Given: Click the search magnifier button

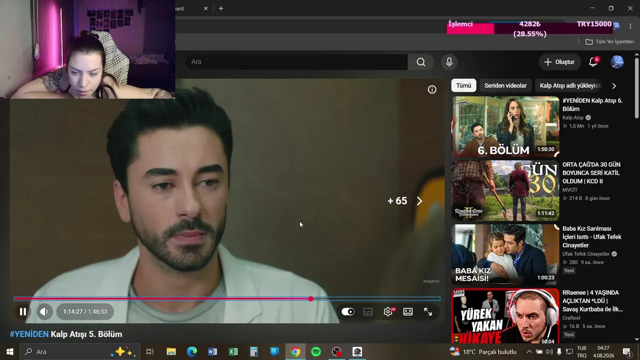Looking at the screenshot, I should click(421, 62).
